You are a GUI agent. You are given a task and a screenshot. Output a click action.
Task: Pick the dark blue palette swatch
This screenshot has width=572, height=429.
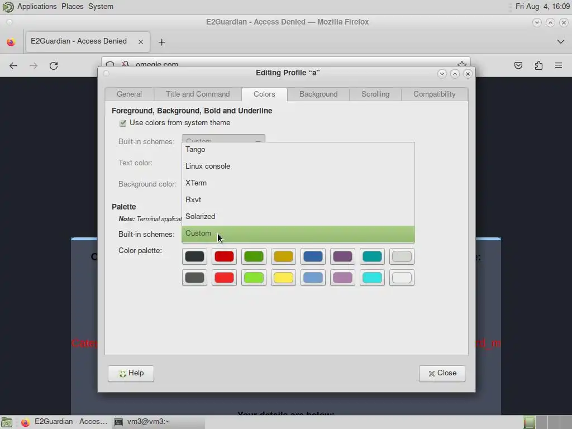[313, 256]
